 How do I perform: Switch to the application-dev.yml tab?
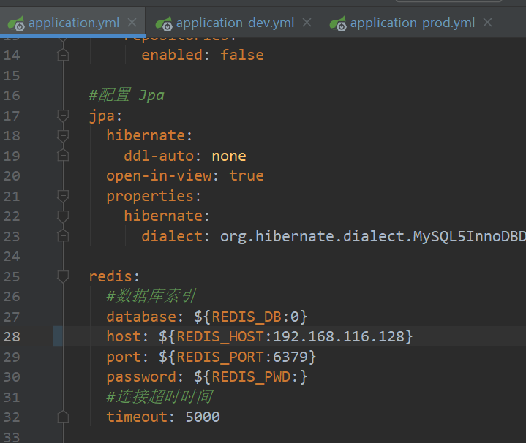point(233,23)
